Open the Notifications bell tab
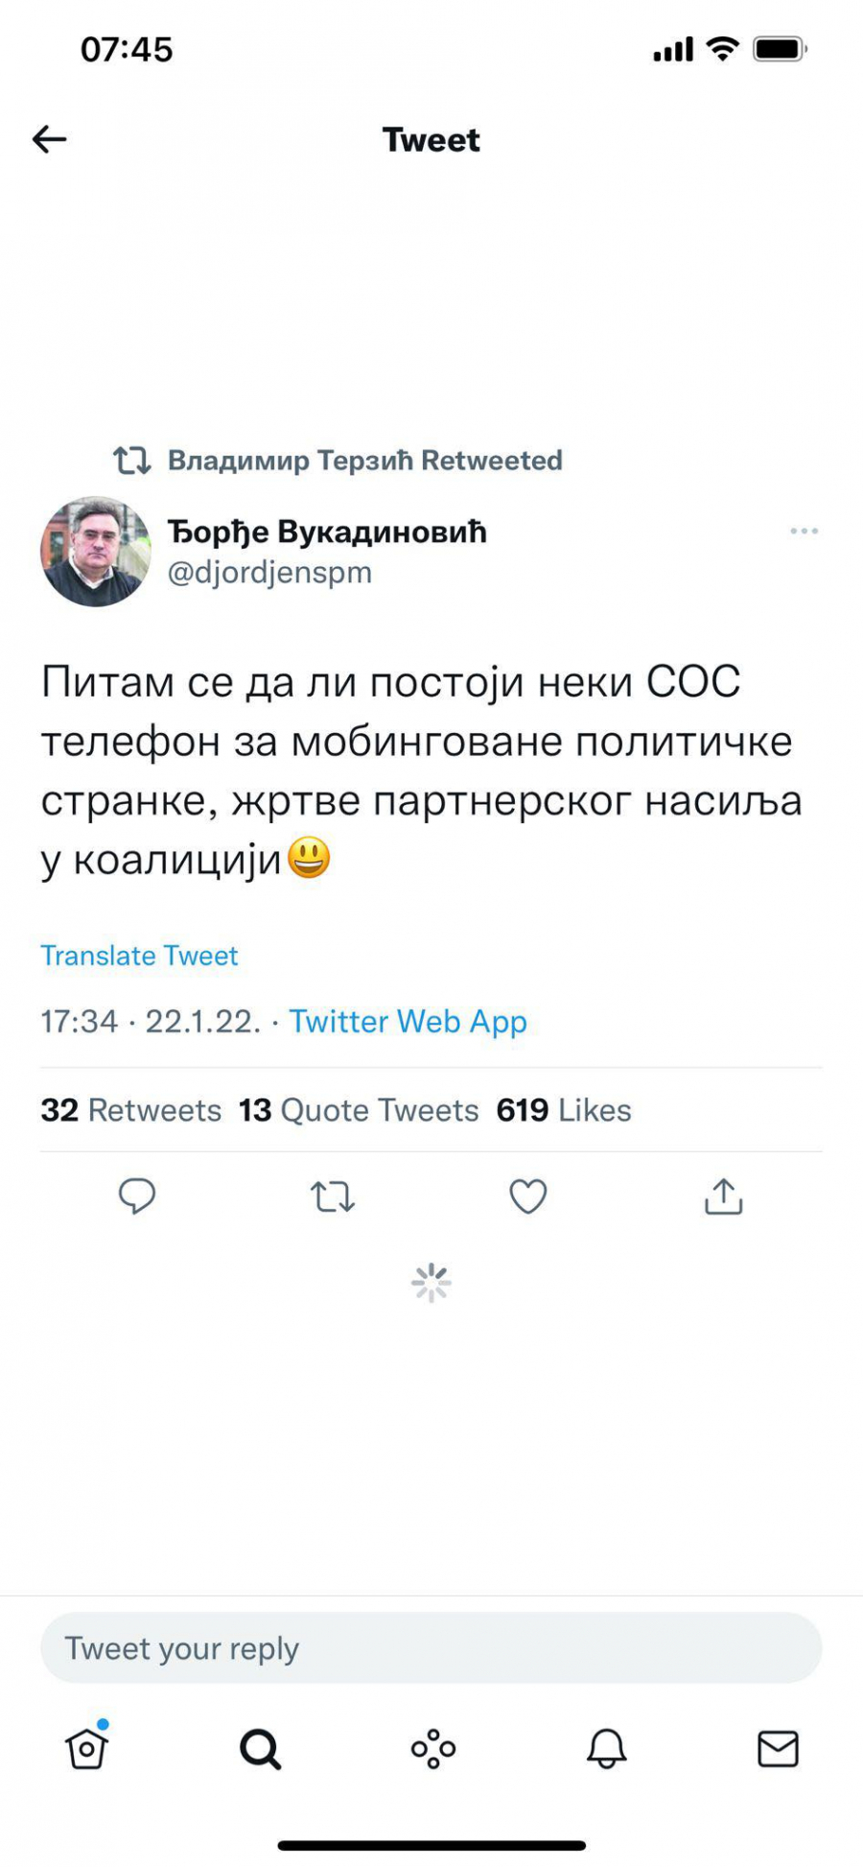Screen dimensions: 863x1867 [606, 1748]
